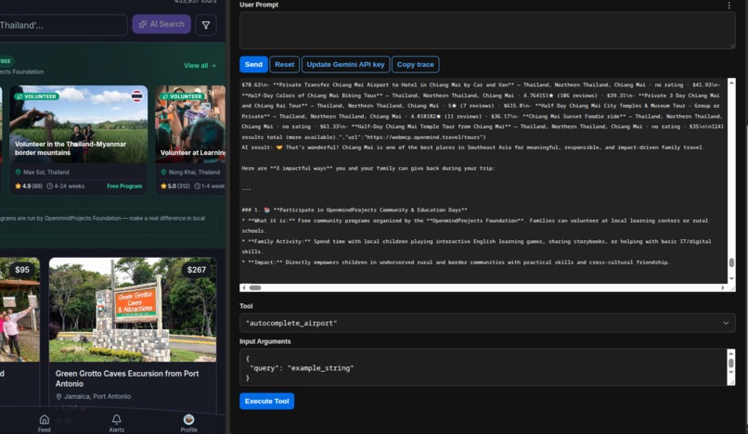Click the trace vertical scrollbar thumb
Viewport: 748px width, 434px height.
[731, 262]
